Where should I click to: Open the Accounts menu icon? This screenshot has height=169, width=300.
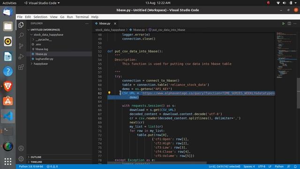pos(21,148)
